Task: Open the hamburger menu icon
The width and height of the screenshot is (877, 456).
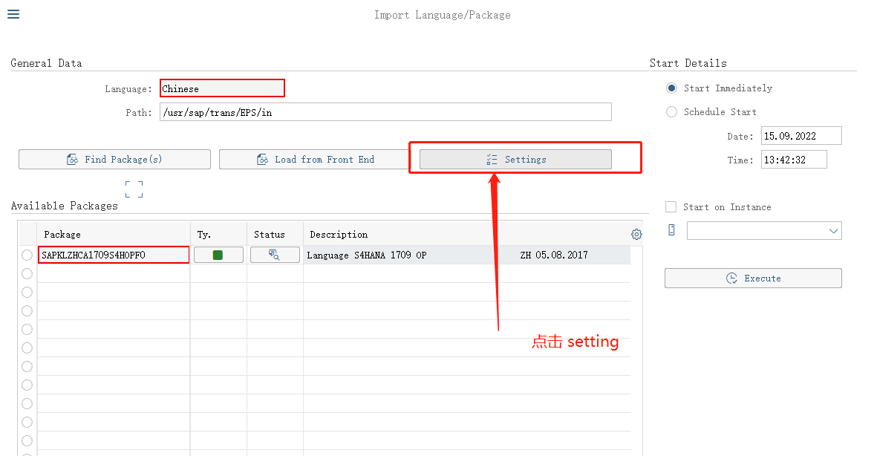Action: pos(13,14)
